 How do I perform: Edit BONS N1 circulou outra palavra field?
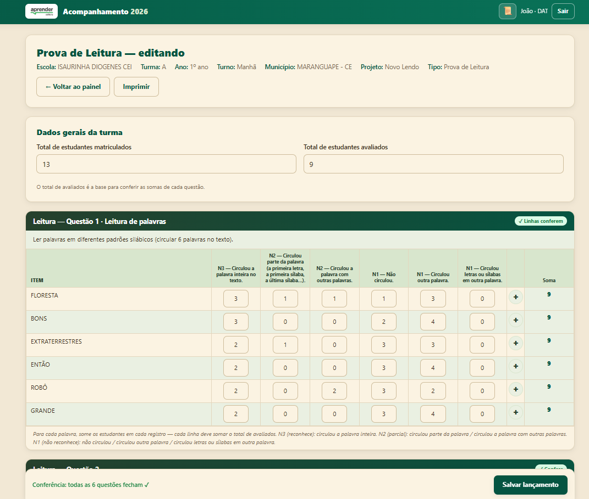[x=433, y=322]
